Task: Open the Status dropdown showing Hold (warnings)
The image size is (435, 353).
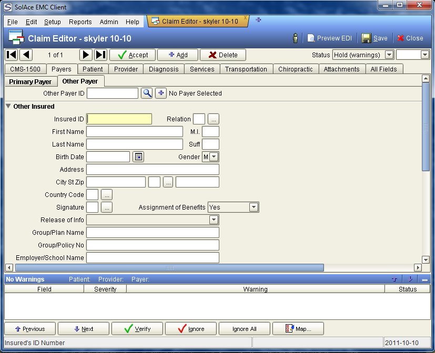Action: pyautogui.click(x=389, y=55)
